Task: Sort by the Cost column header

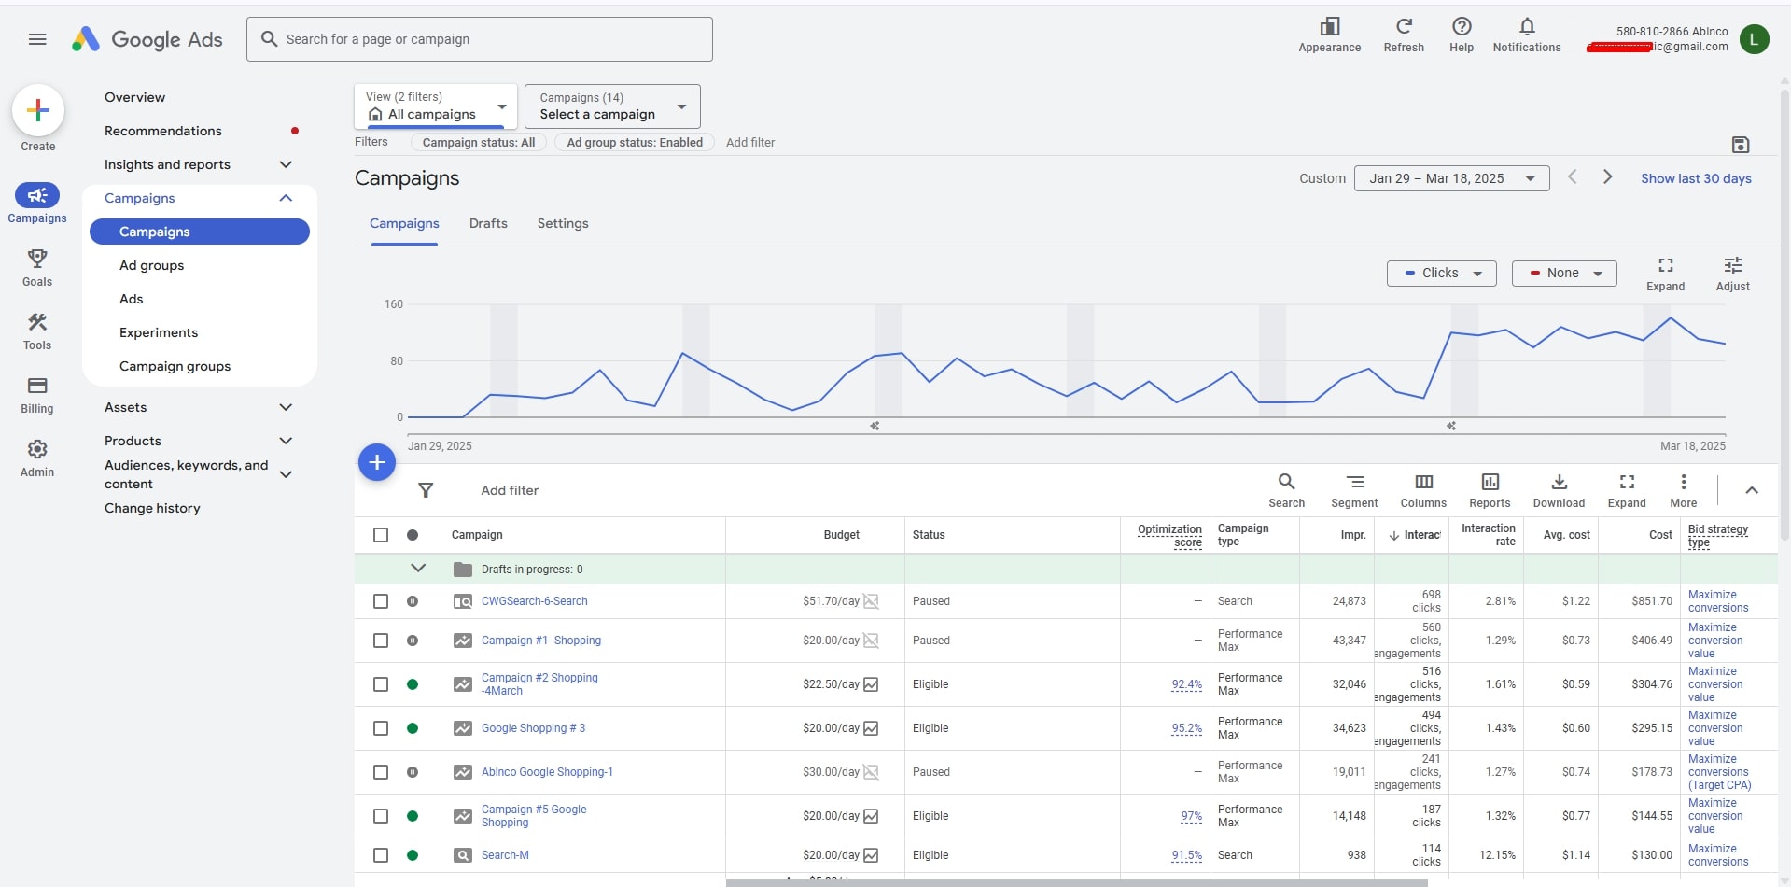Action: 1660,535
